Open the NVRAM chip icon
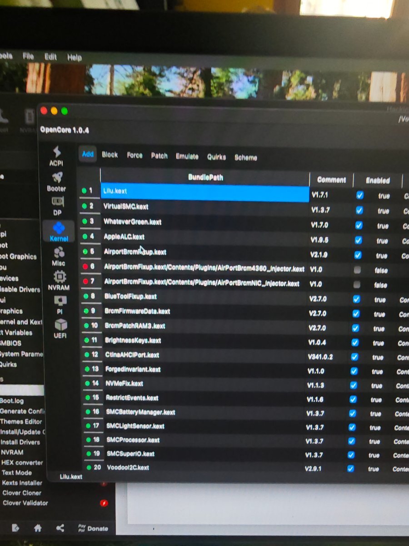Viewport: 409px width, 546px height. point(60,277)
